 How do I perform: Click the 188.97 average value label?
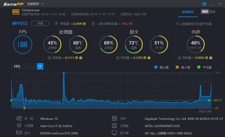[217, 100]
